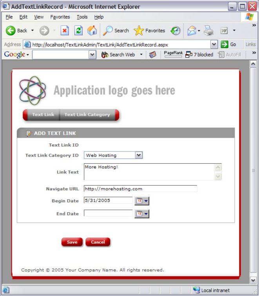Click the Google toolbar search box
Image resolution: width=259 pixels, height=296 pixels.
pos(61,55)
